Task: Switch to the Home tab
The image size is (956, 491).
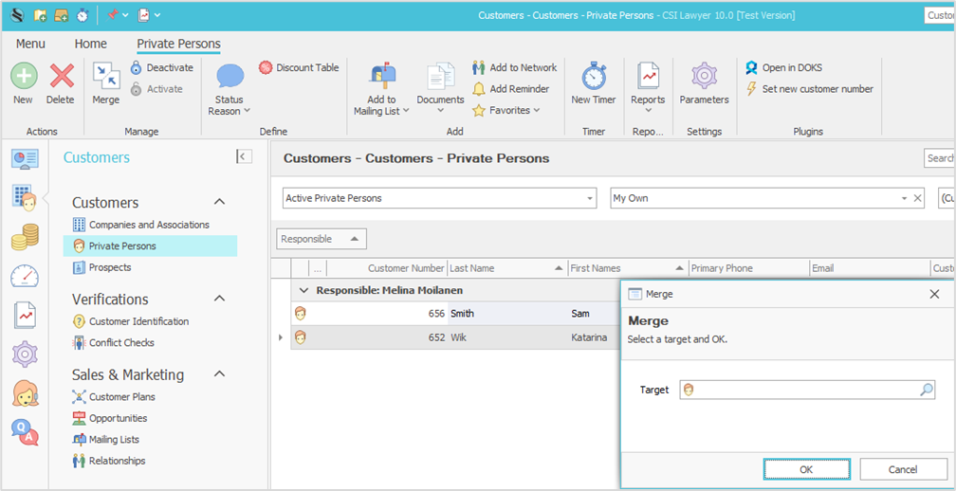Action: (x=90, y=44)
